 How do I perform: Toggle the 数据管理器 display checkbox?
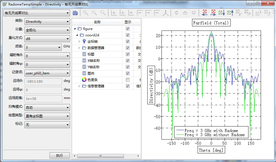[x=128, y=48]
